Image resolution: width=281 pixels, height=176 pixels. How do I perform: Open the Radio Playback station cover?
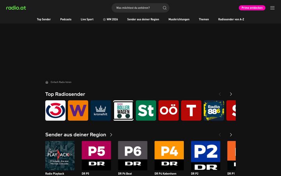60,156
